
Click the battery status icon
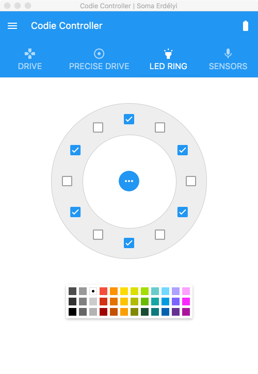(x=246, y=26)
